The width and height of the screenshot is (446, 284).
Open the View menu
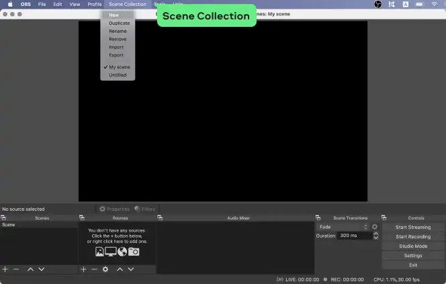coord(75,4)
